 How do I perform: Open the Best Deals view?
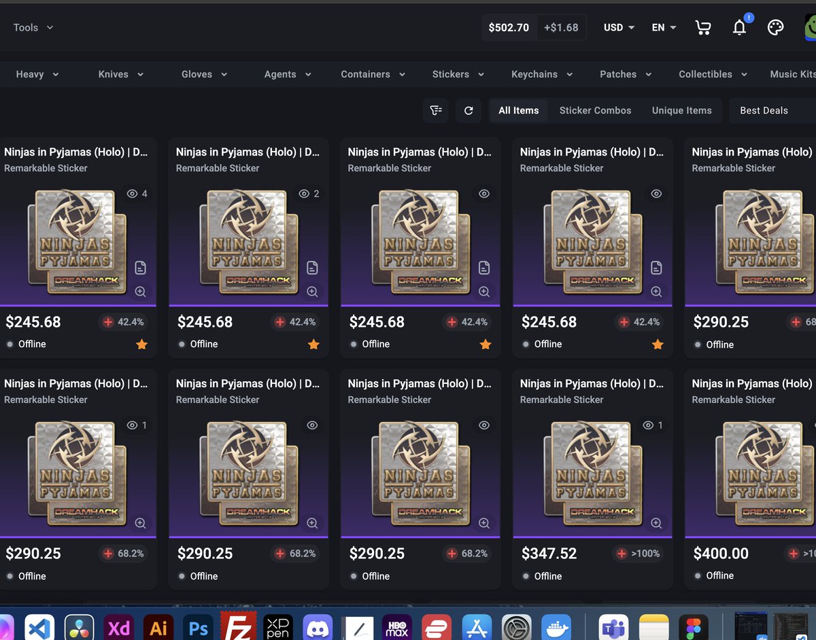[764, 110]
